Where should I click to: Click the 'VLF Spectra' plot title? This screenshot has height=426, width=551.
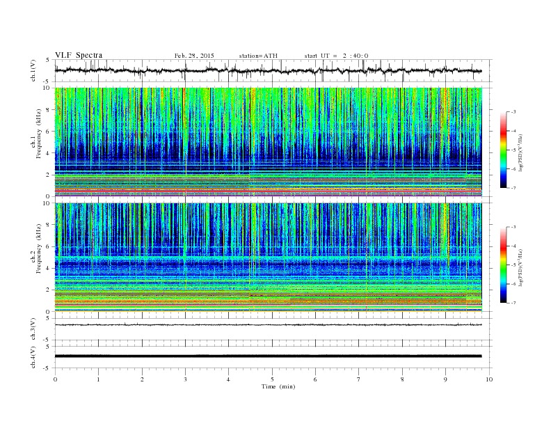79,55
